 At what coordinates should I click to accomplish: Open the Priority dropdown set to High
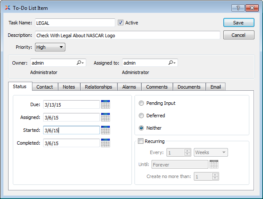click(x=50, y=47)
